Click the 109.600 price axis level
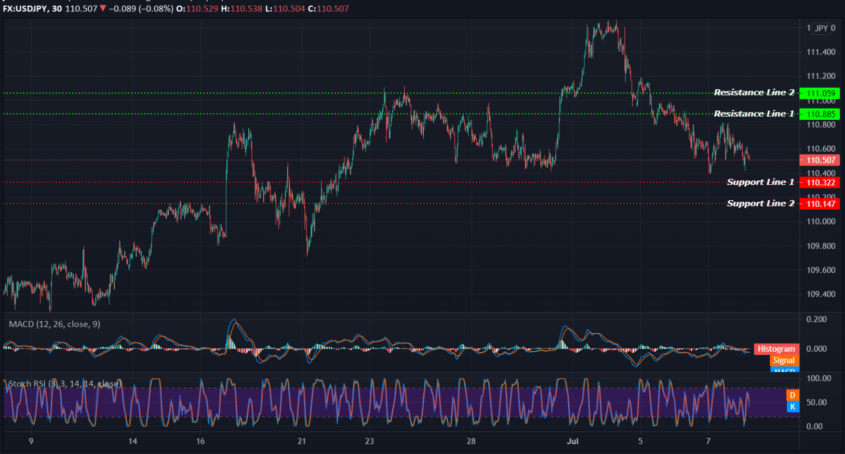 coord(821,270)
